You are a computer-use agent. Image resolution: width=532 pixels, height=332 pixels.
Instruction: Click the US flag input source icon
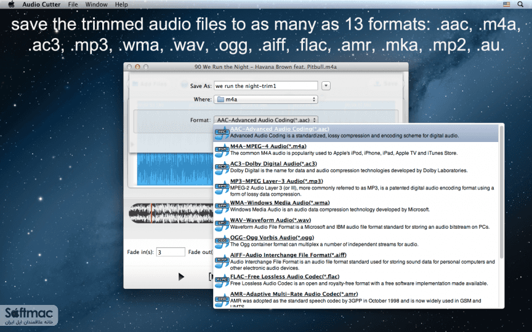point(506,4)
